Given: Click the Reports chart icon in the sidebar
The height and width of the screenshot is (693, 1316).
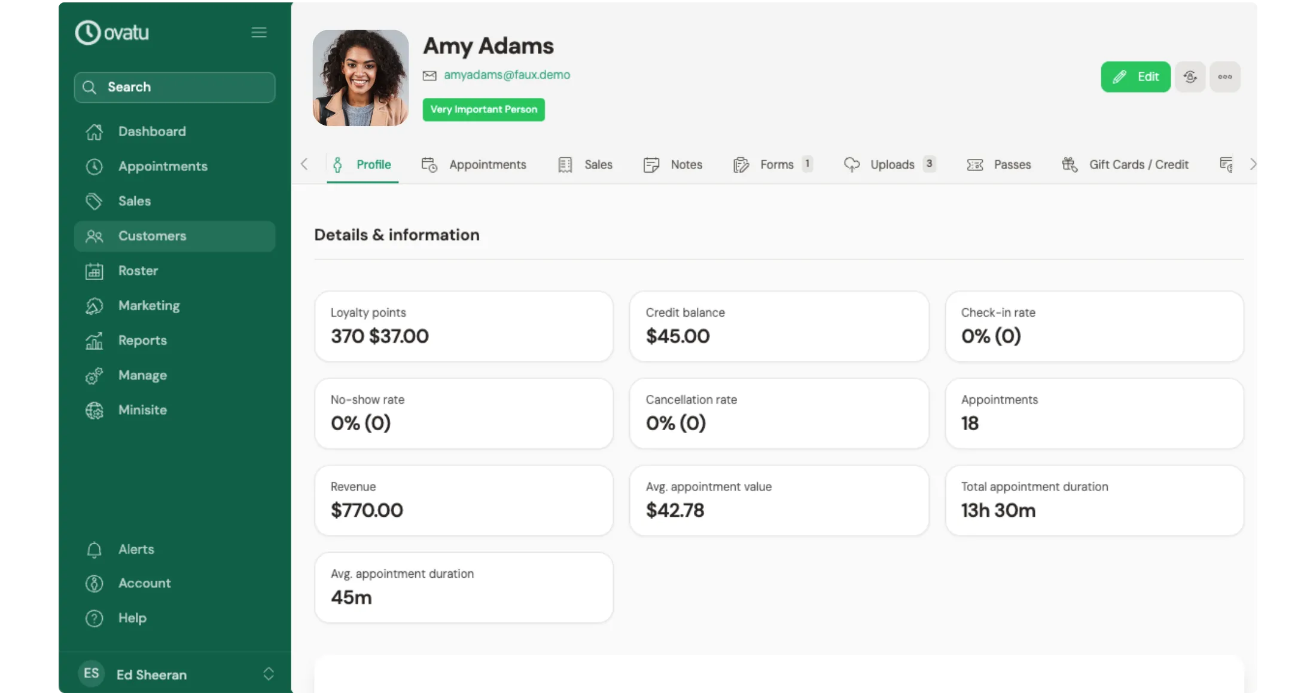Looking at the screenshot, I should click(94, 341).
